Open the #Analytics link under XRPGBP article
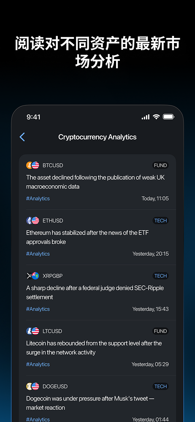This screenshot has width=195, height=422. click(x=38, y=309)
